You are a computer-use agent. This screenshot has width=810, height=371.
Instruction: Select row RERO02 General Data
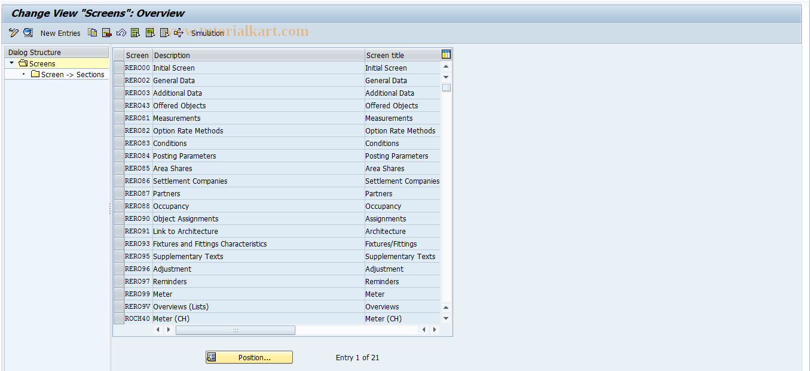tap(119, 80)
